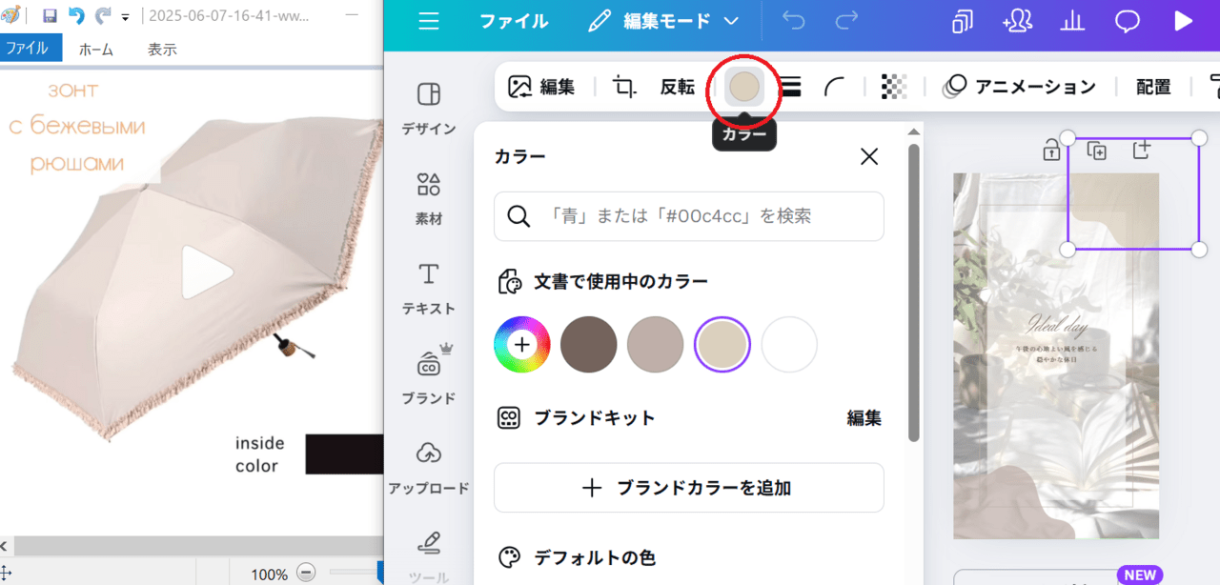This screenshot has width=1220, height=585.
Task: Open the analytics bar chart icon
Action: (x=1072, y=22)
